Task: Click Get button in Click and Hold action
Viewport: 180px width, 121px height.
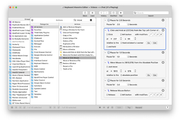Action: (155, 43)
